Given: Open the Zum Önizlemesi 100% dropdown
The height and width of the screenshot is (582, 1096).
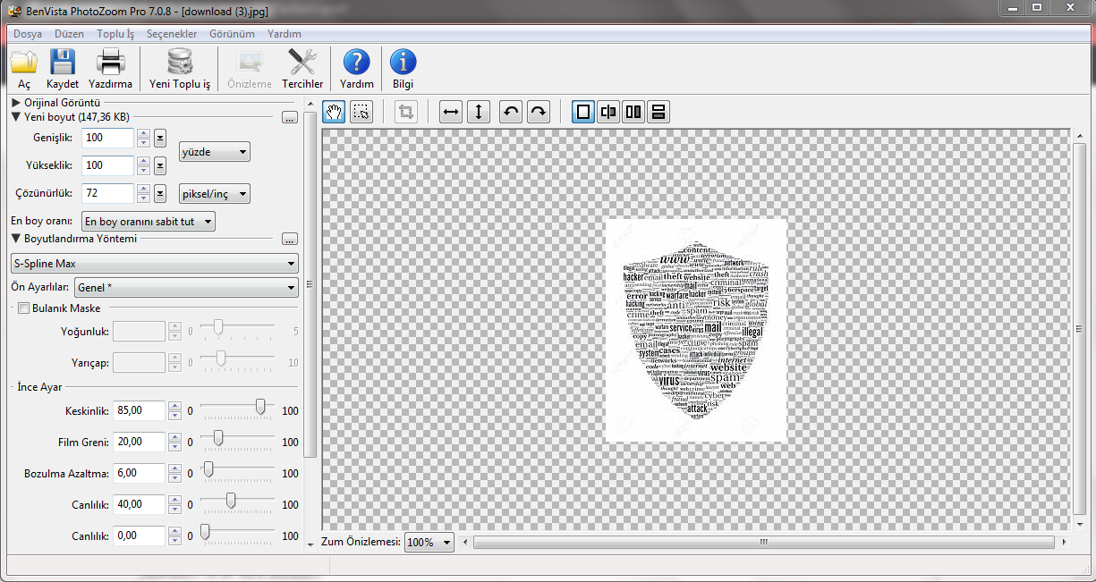Looking at the screenshot, I should [x=429, y=542].
